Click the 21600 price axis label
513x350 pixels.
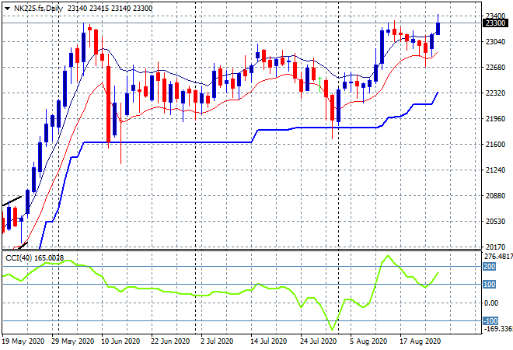(495, 145)
